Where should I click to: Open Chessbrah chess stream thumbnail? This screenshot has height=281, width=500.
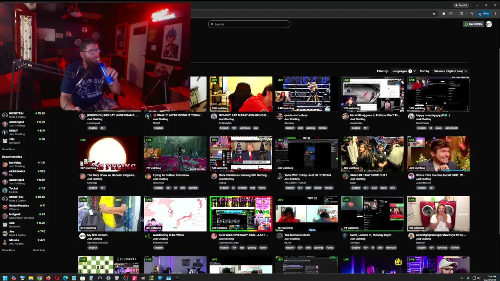pyautogui.click(x=109, y=265)
